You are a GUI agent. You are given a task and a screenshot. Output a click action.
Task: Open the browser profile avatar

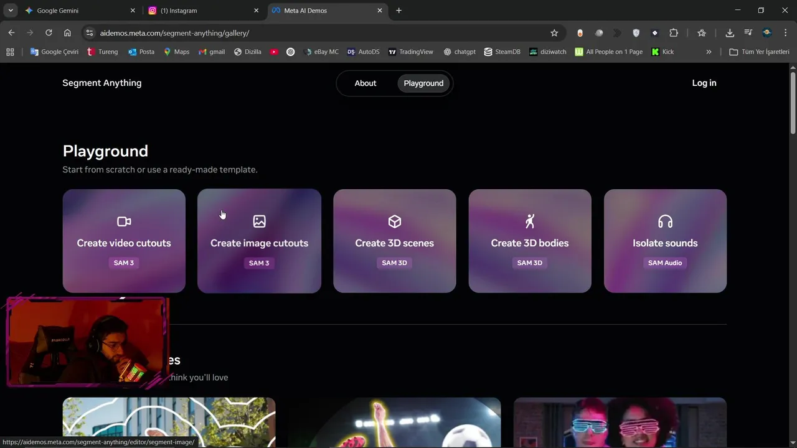[767, 33]
